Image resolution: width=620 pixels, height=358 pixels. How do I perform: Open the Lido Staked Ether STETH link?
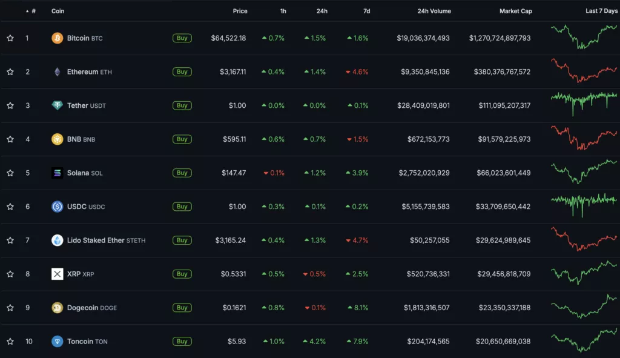tap(106, 240)
